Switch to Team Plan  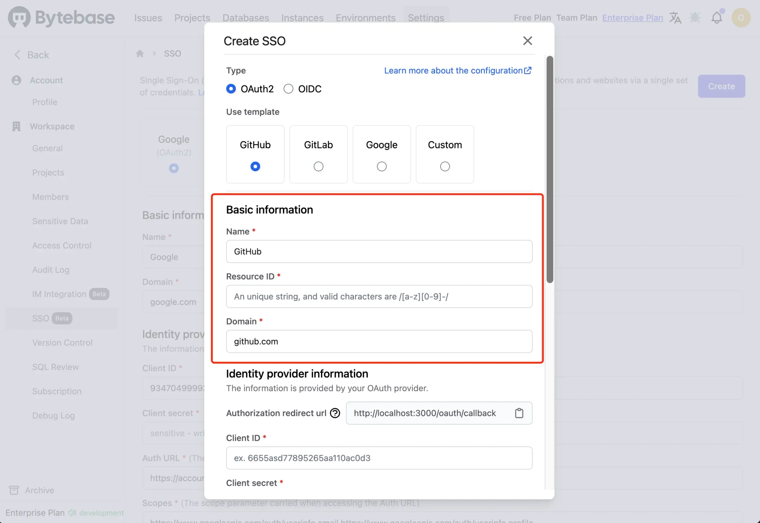(x=577, y=18)
